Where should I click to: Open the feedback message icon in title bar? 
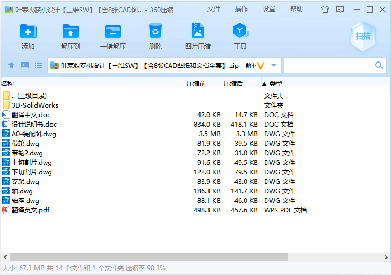click(x=340, y=10)
